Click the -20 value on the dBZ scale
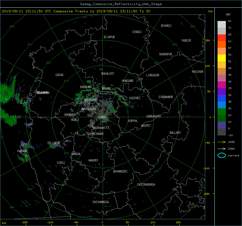 [230, 135]
